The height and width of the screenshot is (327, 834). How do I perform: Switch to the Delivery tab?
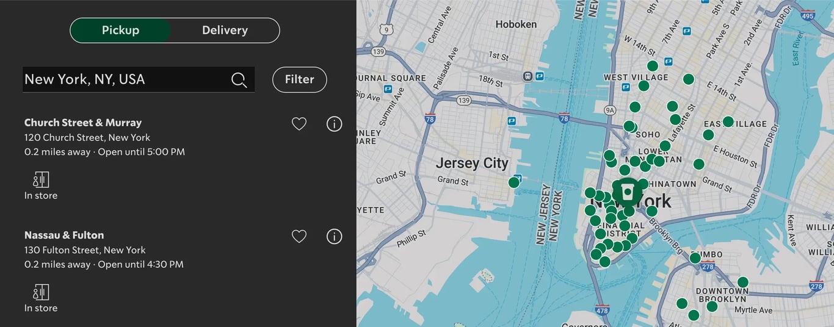click(225, 31)
